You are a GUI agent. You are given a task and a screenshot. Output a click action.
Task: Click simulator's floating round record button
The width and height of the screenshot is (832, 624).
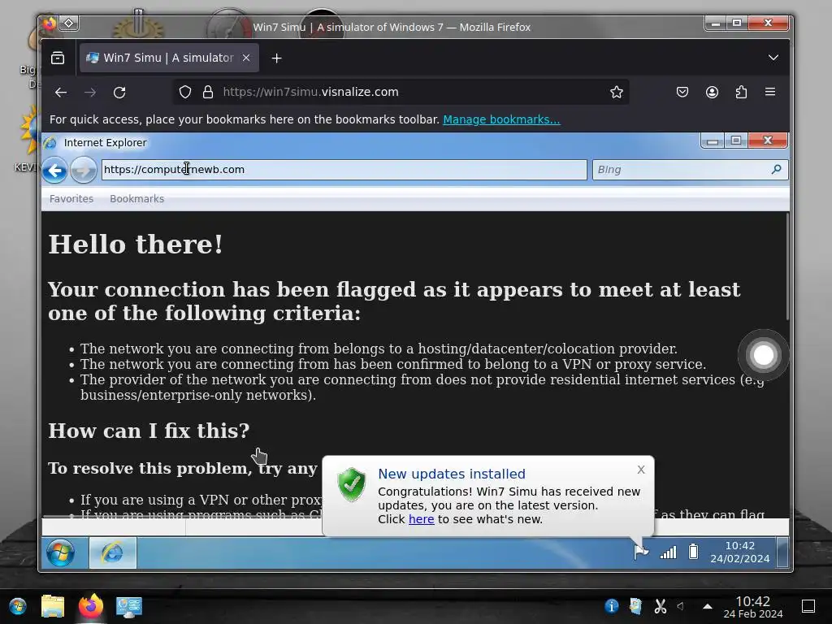pyautogui.click(x=763, y=355)
